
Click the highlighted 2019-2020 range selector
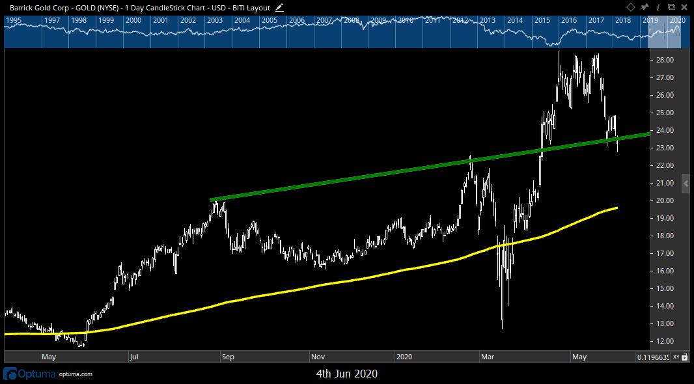(663, 33)
